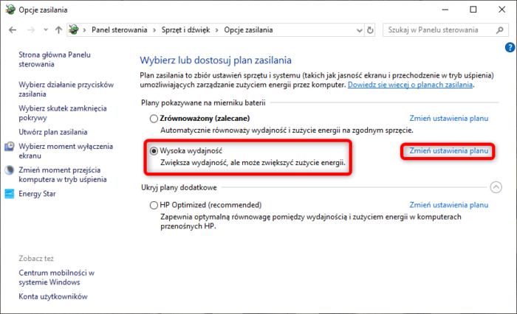Image resolution: width=517 pixels, height=314 pixels.
Task: Click the search magnifier icon
Action: (500, 30)
